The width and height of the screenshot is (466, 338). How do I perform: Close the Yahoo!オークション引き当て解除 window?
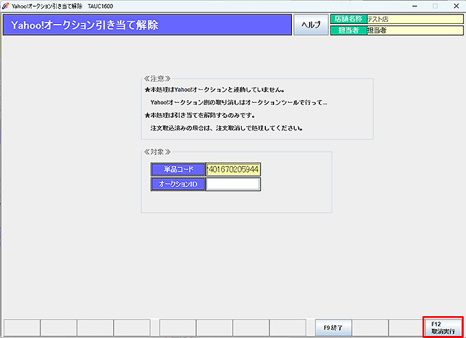click(456, 6)
